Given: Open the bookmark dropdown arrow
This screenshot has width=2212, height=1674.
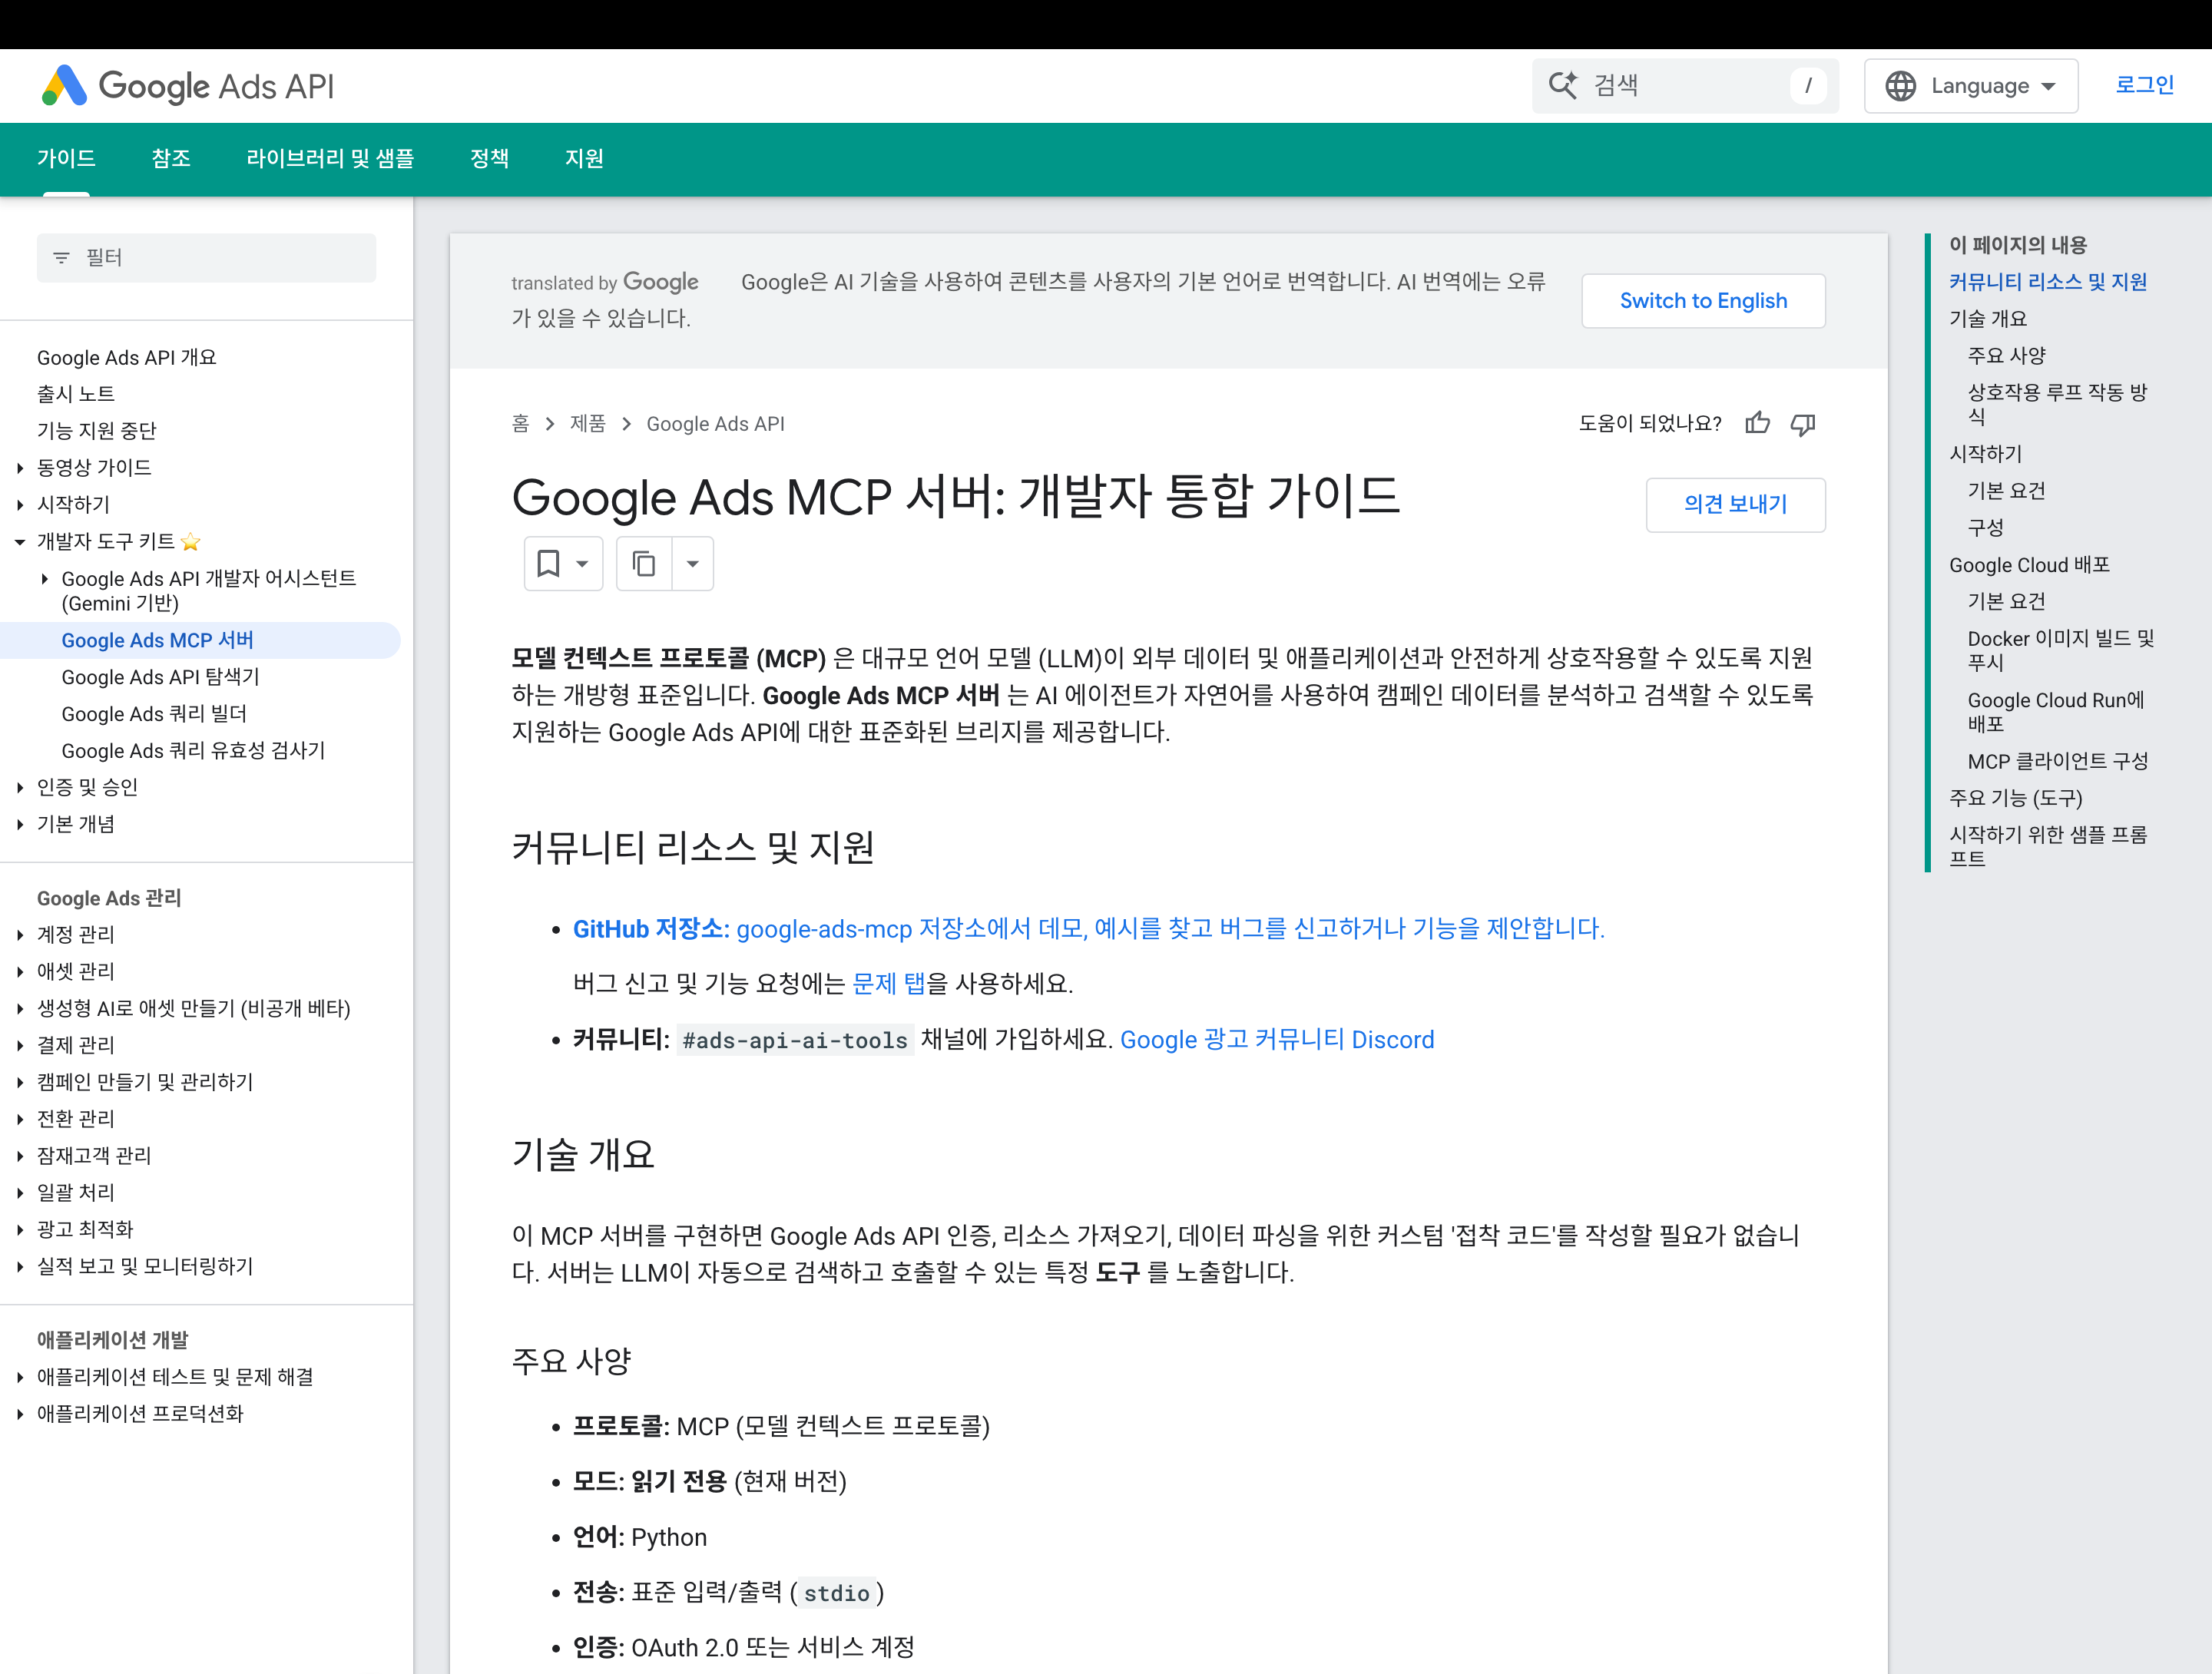Looking at the screenshot, I should click(582, 564).
